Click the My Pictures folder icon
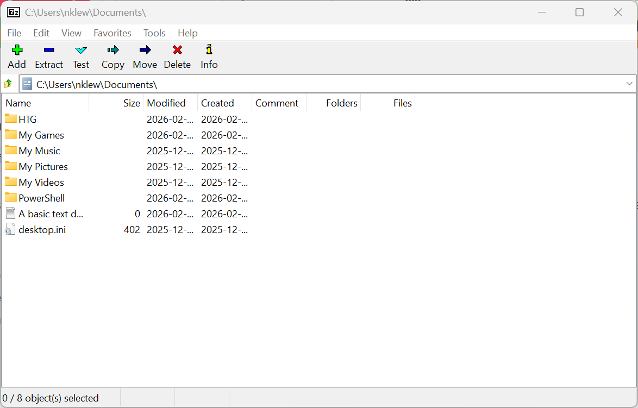 (x=10, y=166)
